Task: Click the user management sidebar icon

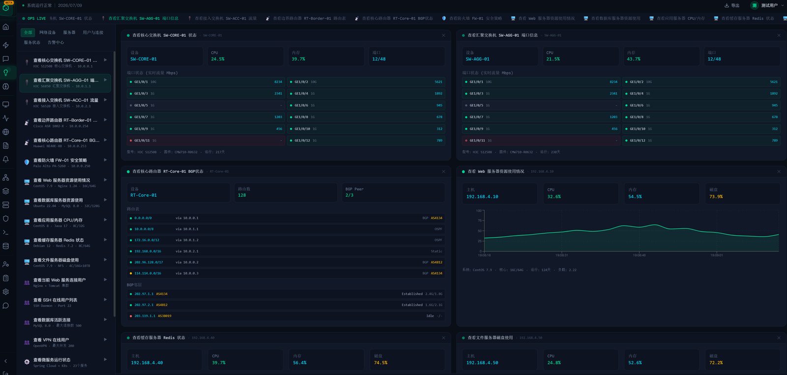Action: point(6,264)
